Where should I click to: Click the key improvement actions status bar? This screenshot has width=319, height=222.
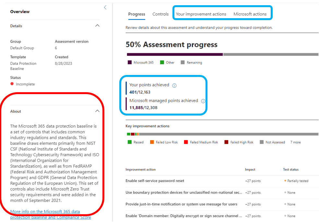[223, 134]
